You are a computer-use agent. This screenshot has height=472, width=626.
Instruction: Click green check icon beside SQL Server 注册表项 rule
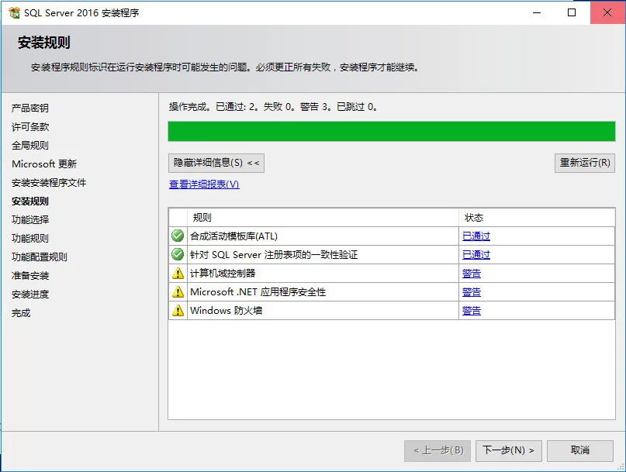(x=178, y=254)
